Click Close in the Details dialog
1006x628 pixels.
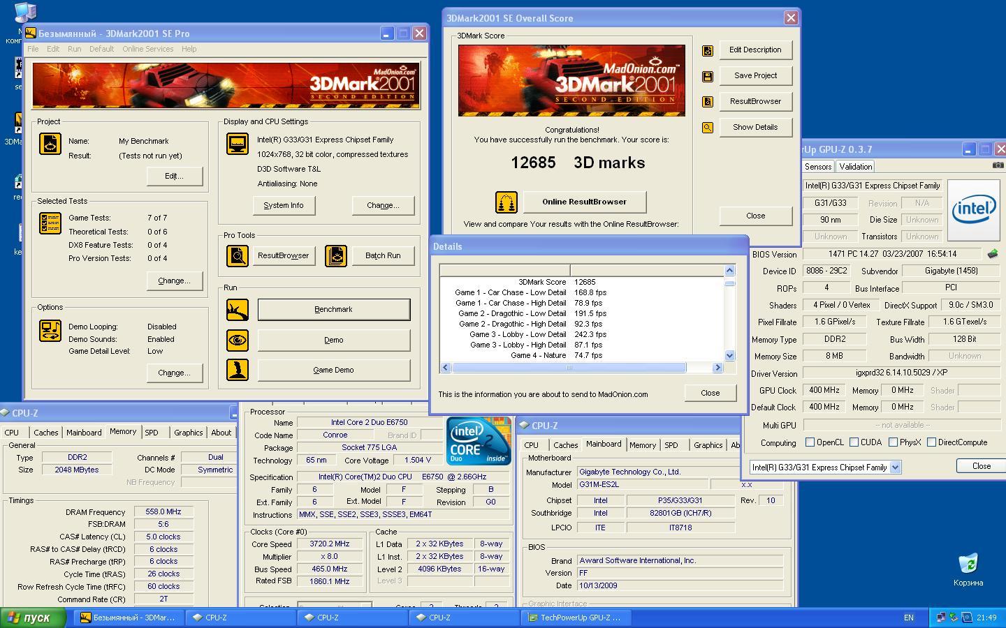pos(710,393)
